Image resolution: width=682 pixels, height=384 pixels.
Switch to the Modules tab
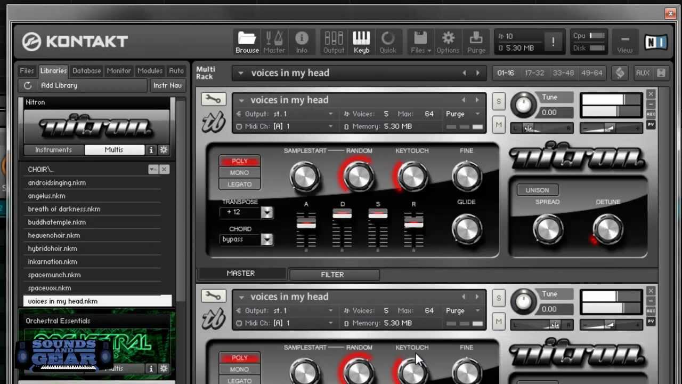(150, 70)
